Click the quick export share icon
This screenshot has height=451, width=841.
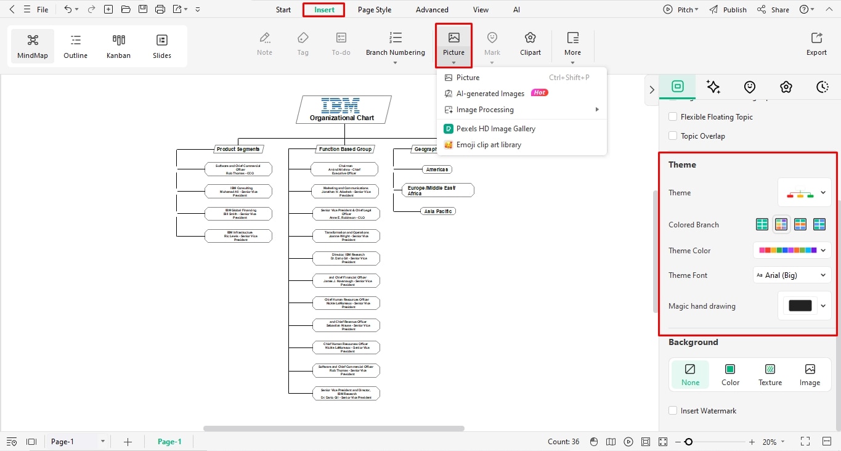(177, 9)
